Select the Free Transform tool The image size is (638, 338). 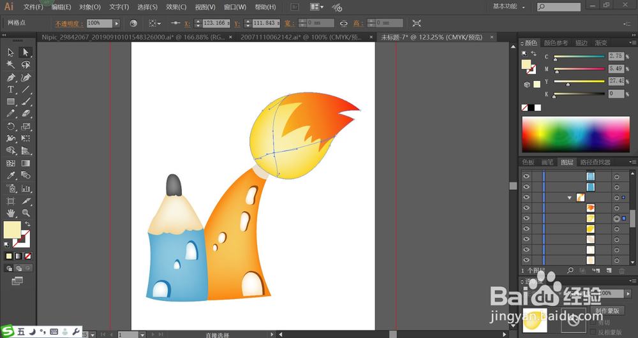pos(26,138)
